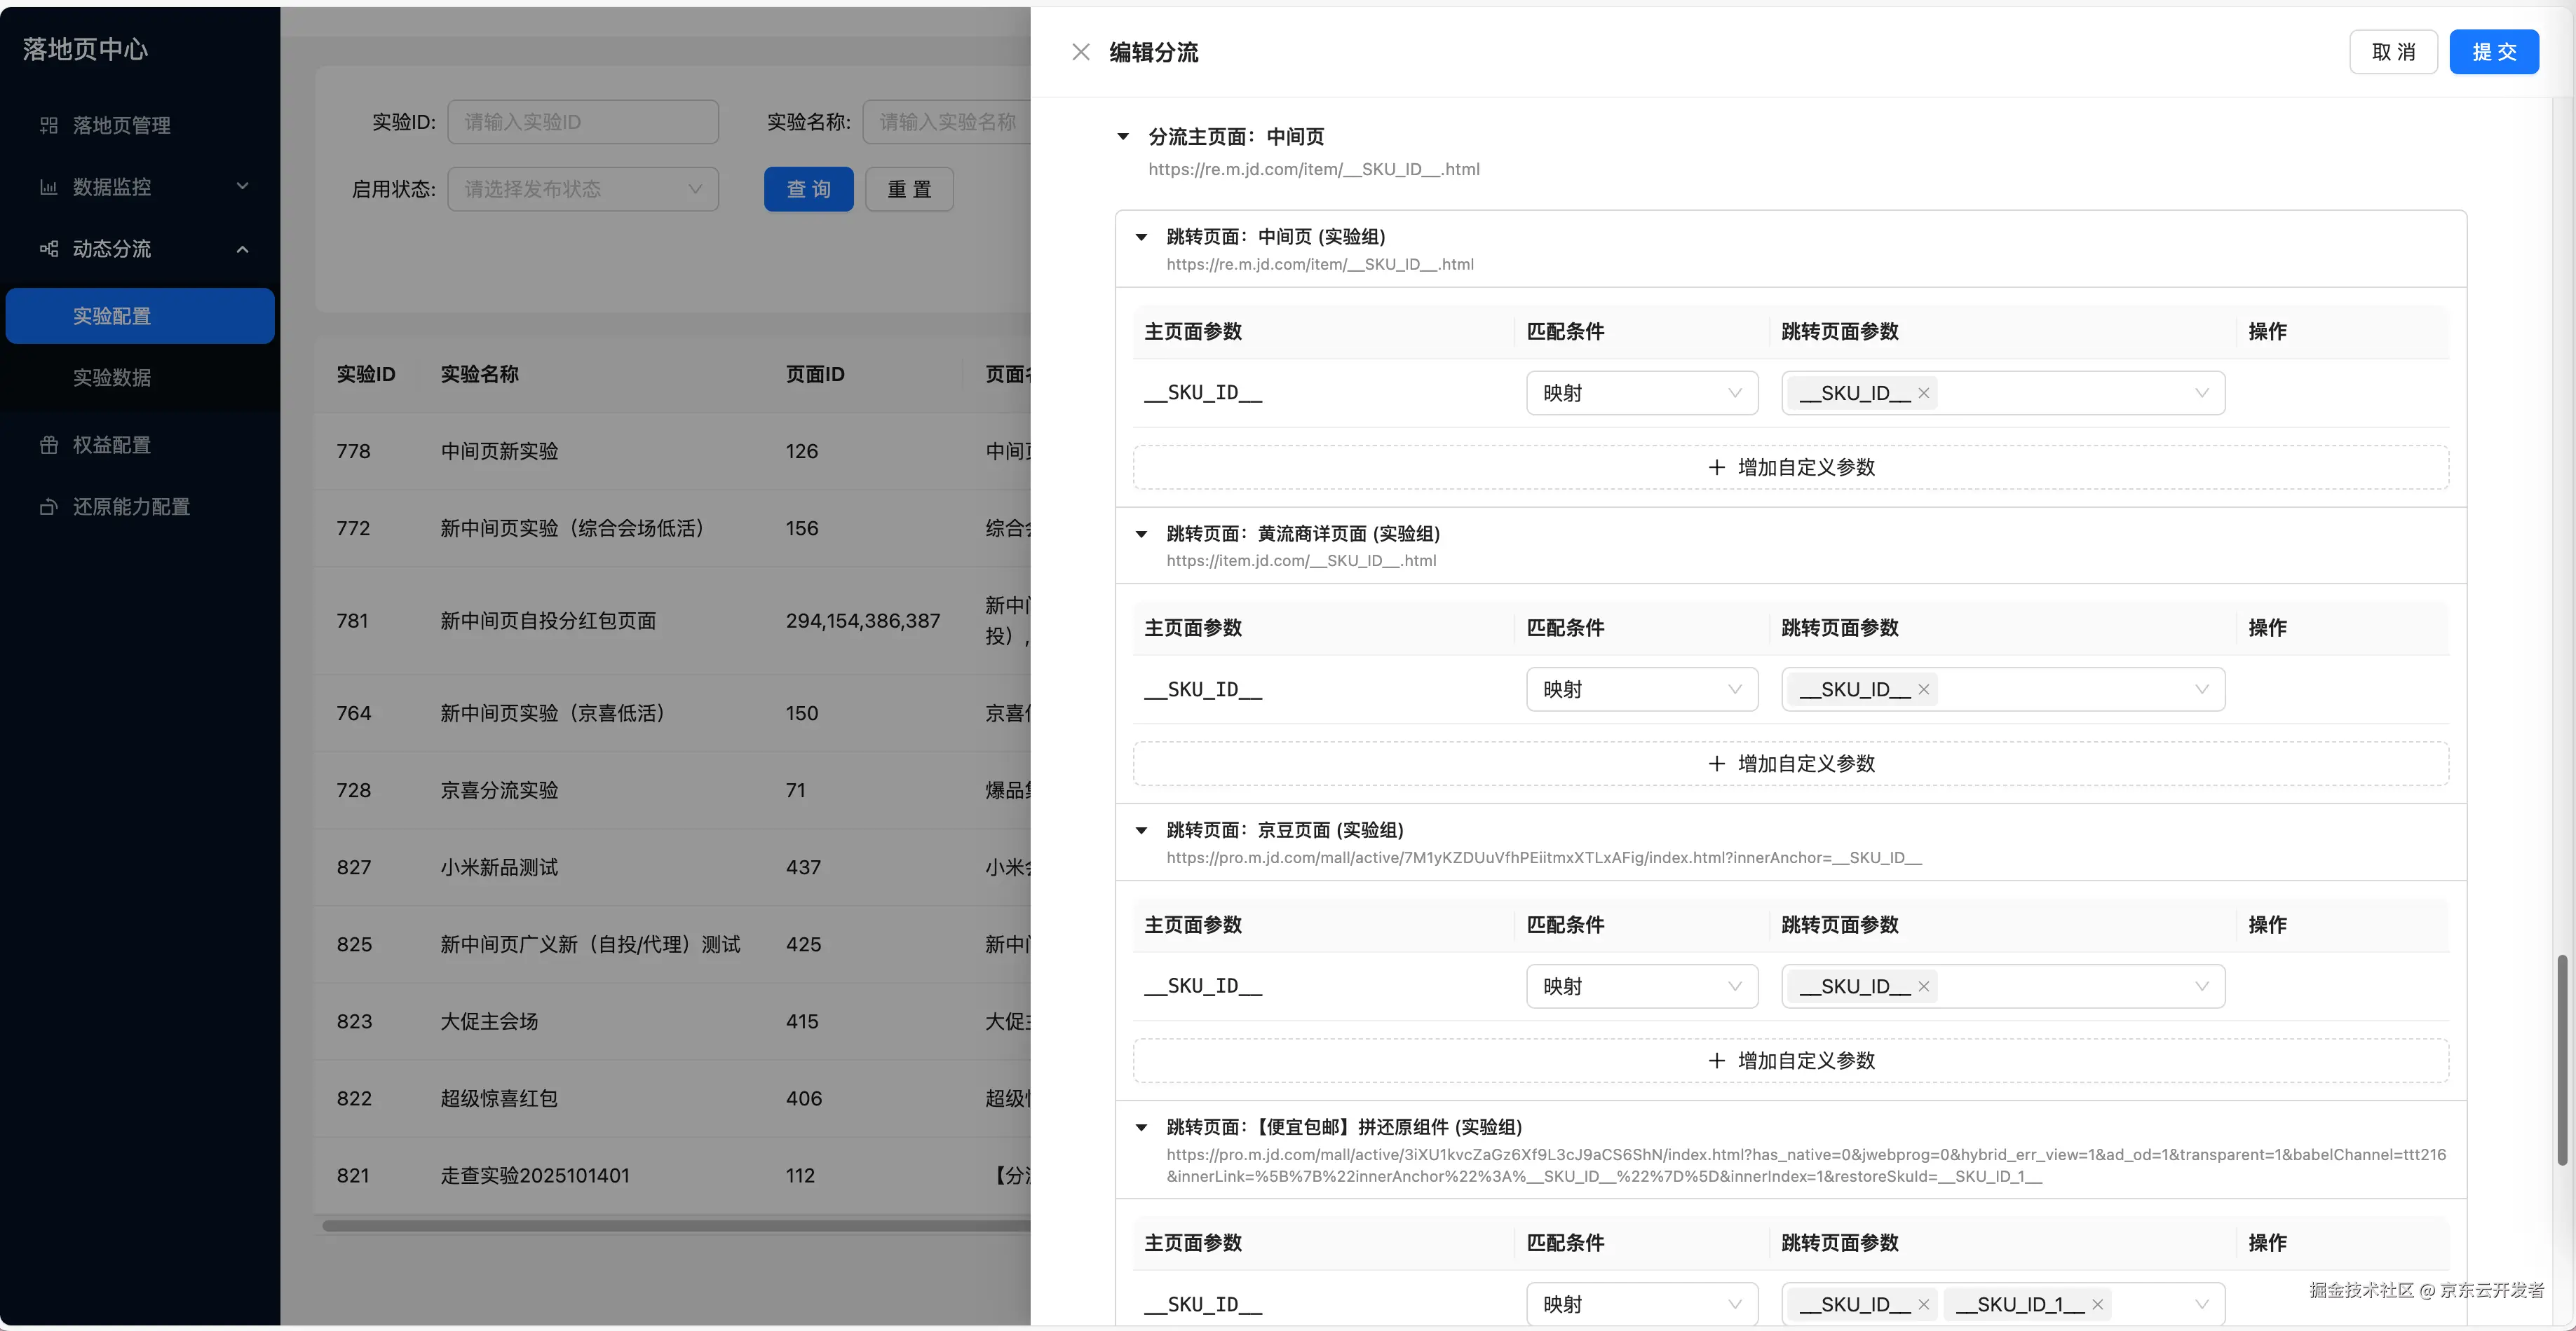The image size is (2576, 1331).
Task: Cancel editing via the 取消 button
Action: click(x=2393, y=51)
